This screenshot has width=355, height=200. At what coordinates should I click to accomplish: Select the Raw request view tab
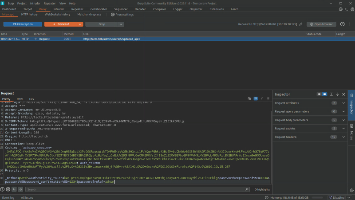[20, 99]
